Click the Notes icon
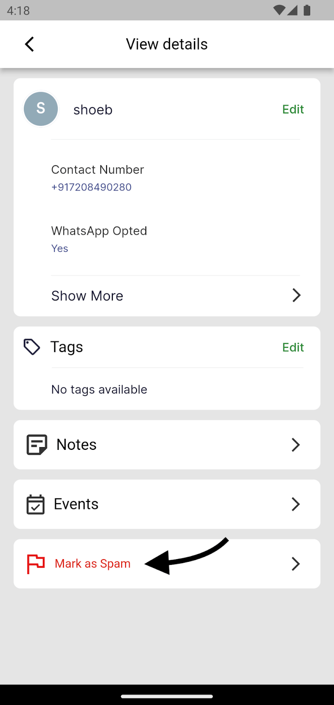The height and width of the screenshot is (705, 334). point(37,445)
